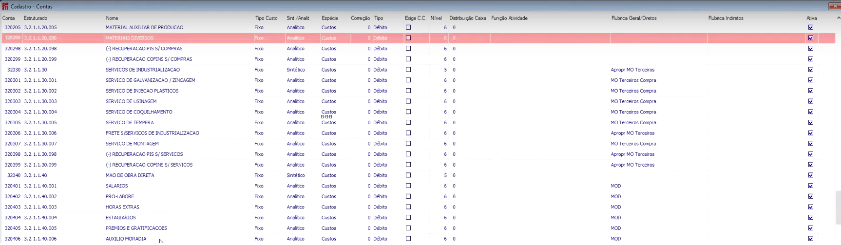Select (-) RECUPERACAO COFINS S/ SERVICOS name

(149, 165)
